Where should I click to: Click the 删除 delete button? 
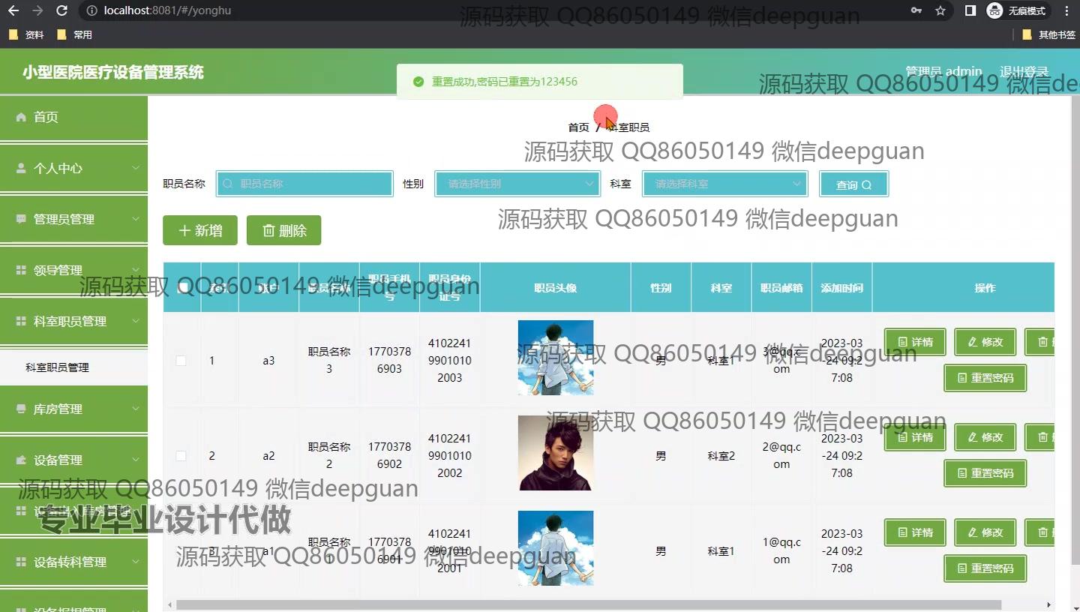click(x=283, y=230)
